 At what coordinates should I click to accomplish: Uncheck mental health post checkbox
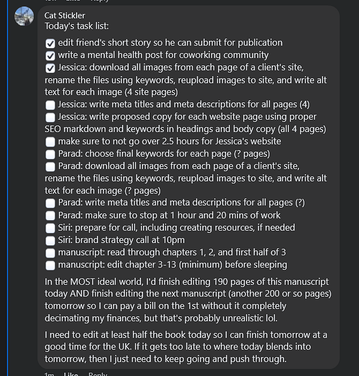tap(50, 56)
